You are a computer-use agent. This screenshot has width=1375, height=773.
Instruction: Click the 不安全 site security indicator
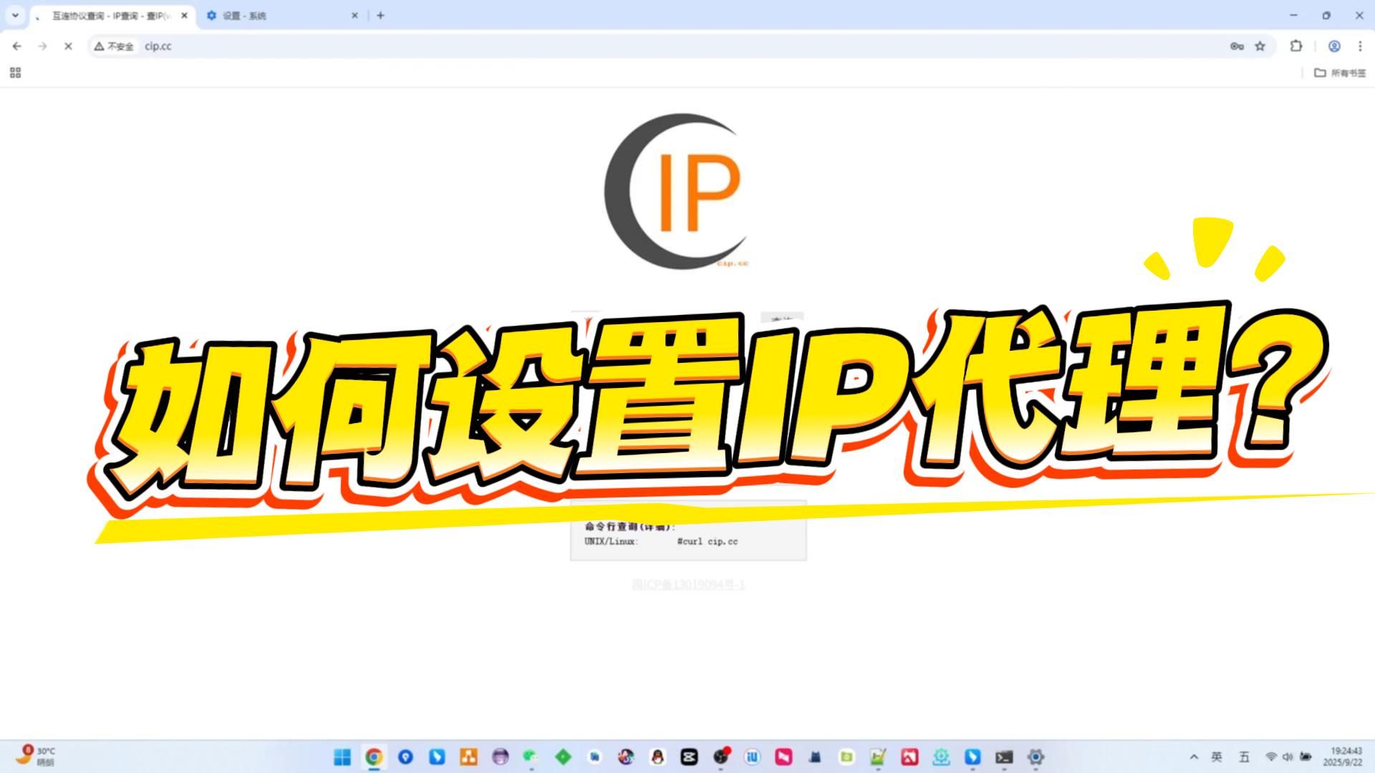(114, 46)
